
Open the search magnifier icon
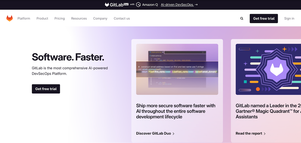click(x=242, y=19)
